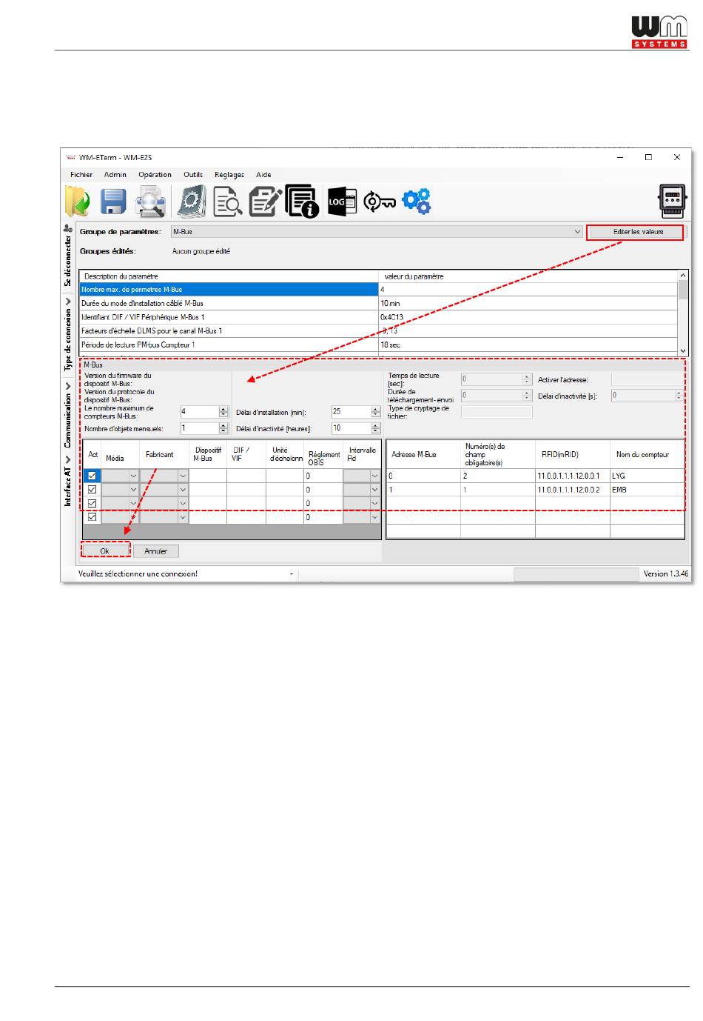
Task: Click the 'Adresse M-Bus' column header
Action: (x=423, y=454)
